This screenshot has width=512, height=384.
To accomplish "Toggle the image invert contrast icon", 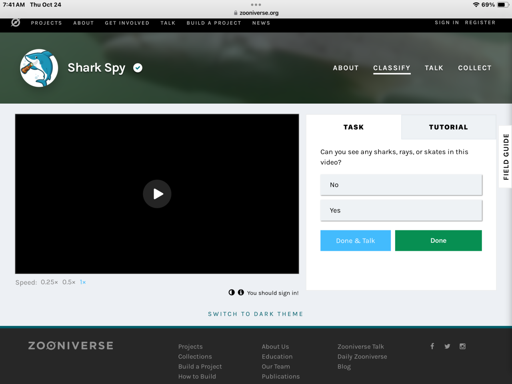I will [232, 292].
